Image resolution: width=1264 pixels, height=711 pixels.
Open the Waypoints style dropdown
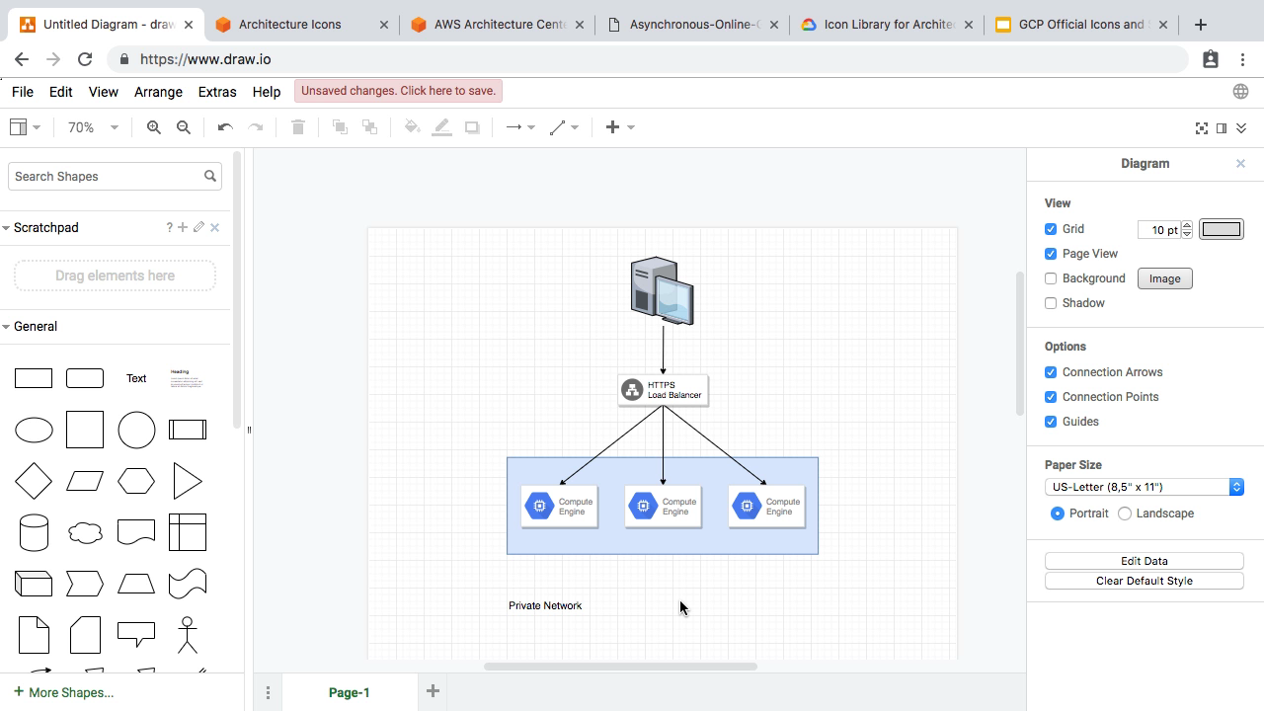coord(564,127)
